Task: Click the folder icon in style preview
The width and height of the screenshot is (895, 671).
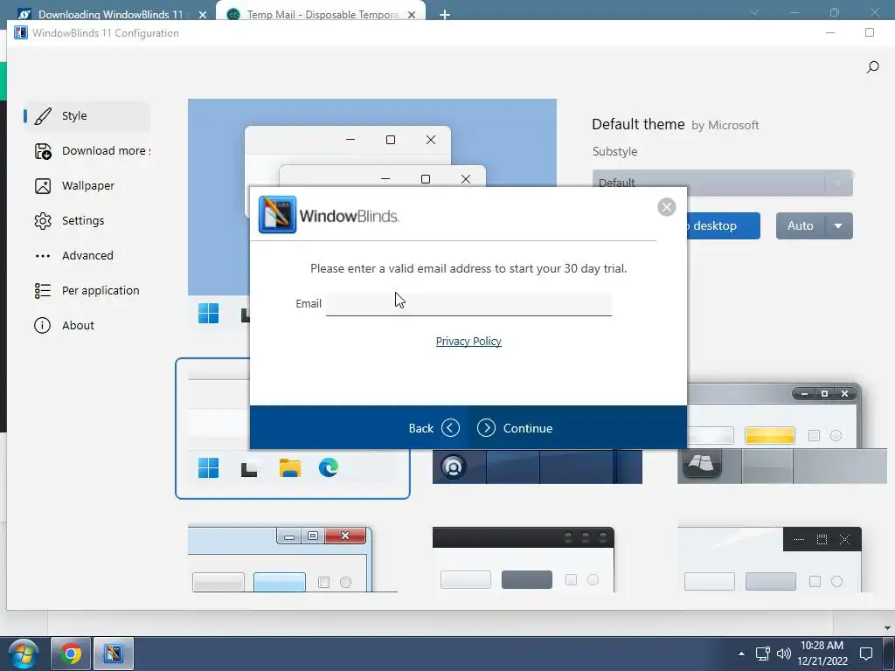Action: click(x=290, y=468)
